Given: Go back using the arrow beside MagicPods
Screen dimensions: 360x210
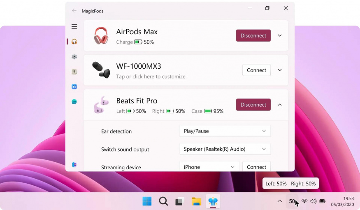Looking at the screenshot, I should [74, 11].
